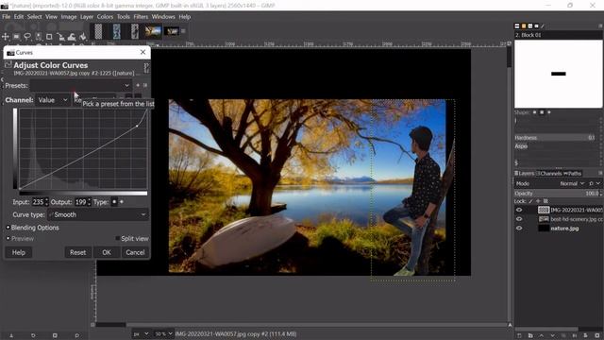Toggle lock pixels brush icon in Layers
604x340 pixels.
(x=530, y=201)
